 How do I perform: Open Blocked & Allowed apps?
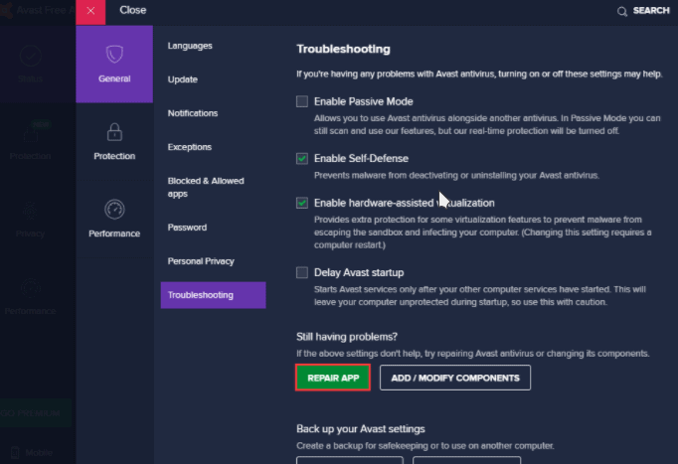pyautogui.click(x=206, y=187)
